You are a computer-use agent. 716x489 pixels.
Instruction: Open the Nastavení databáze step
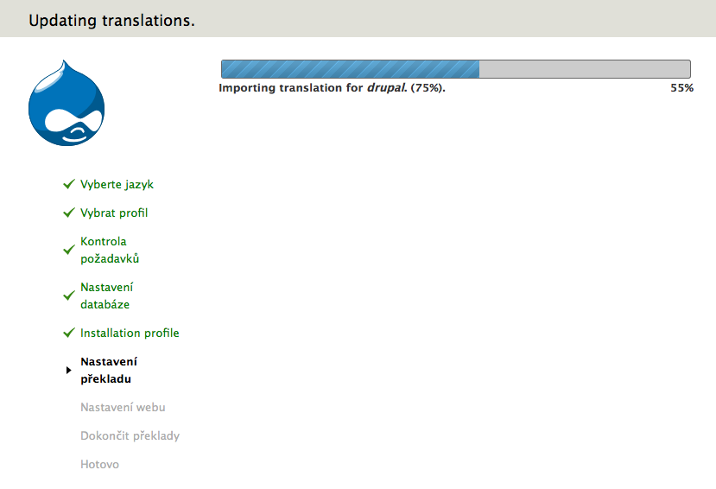pos(107,295)
